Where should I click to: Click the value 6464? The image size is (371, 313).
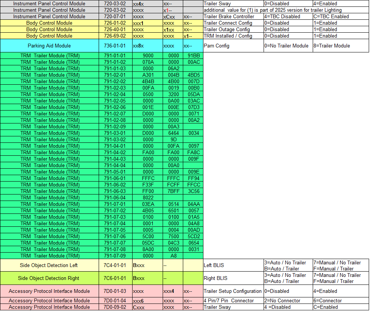click(x=173, y=133)
